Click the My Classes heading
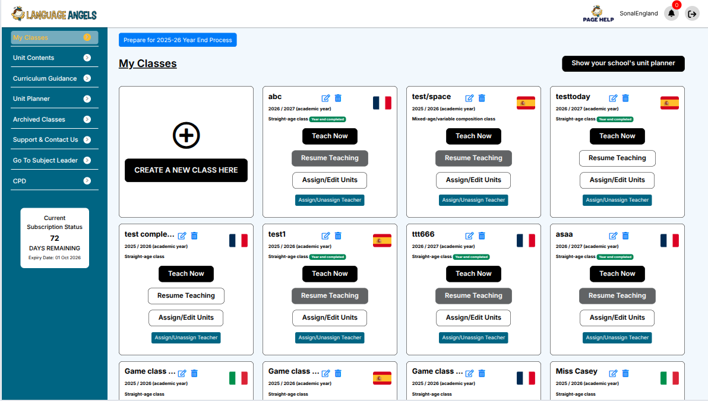 (148, 63)
